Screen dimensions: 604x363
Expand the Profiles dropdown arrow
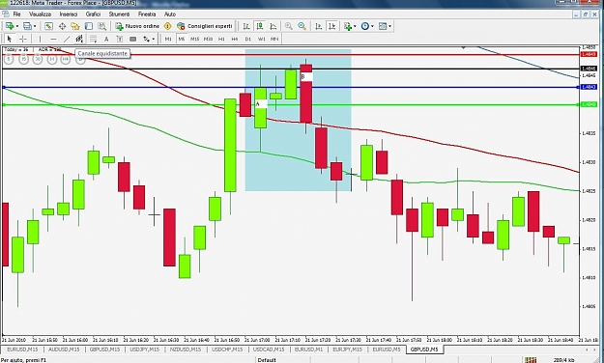pos(34,26)
